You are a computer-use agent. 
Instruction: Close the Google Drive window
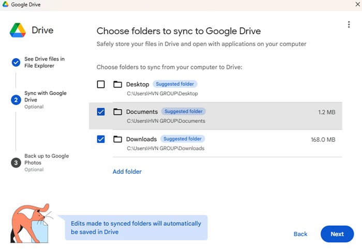coord(354,5)
